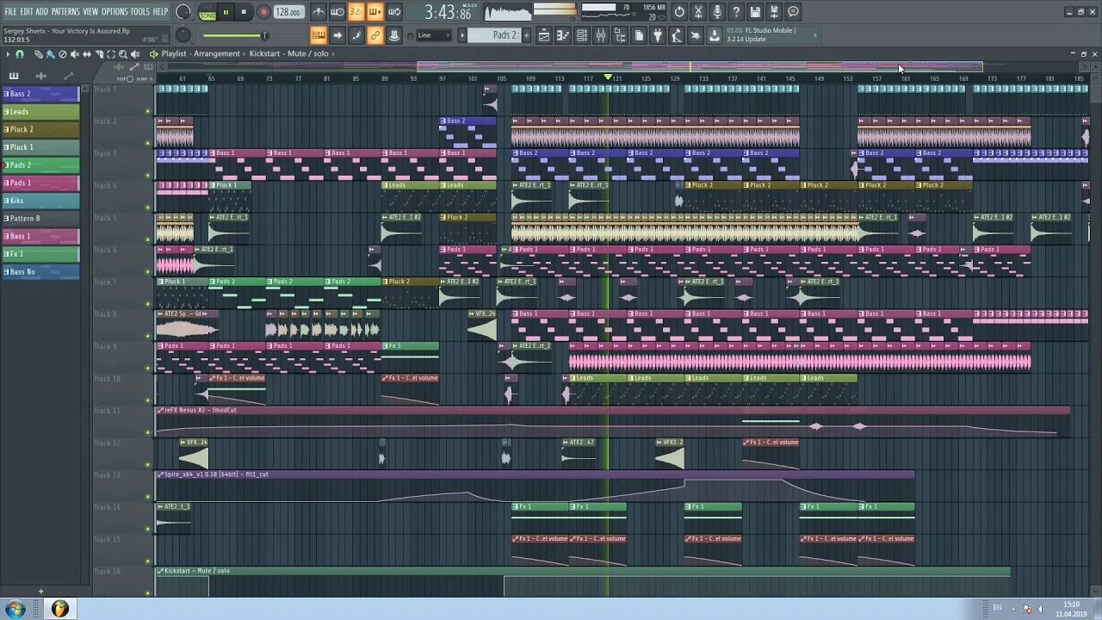Select the Leads pattern in picker

pyautogui.click(x=40, y=112)
